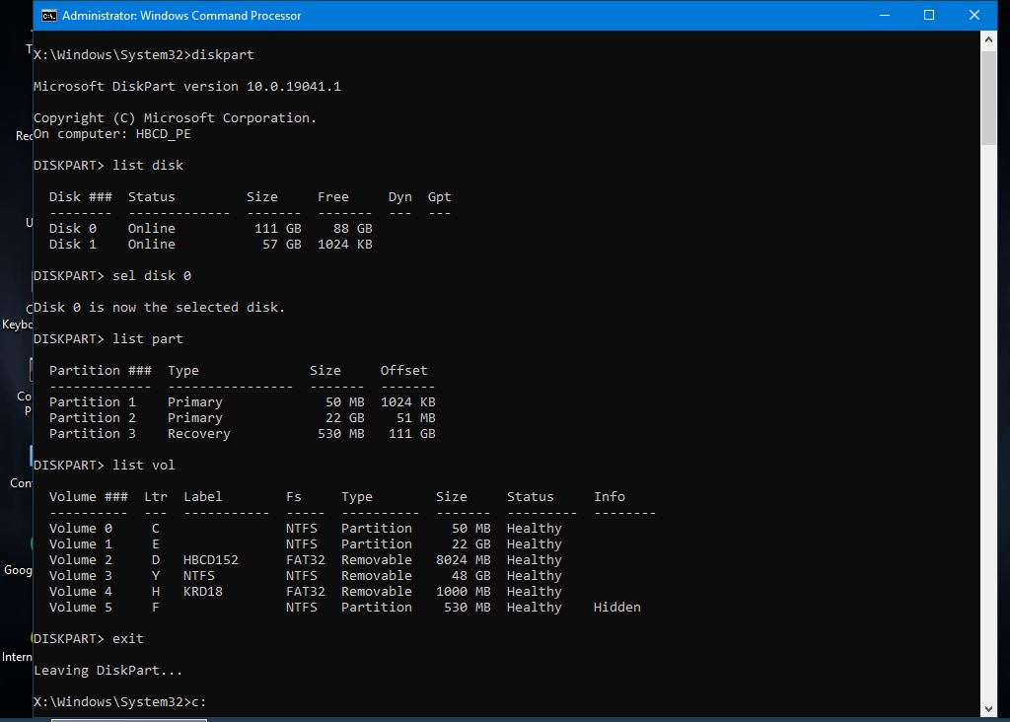Screen dimensions: 1010x722
Task: Select the Internet desktop shortcut at left edge
Action: [x=17, y=656]
